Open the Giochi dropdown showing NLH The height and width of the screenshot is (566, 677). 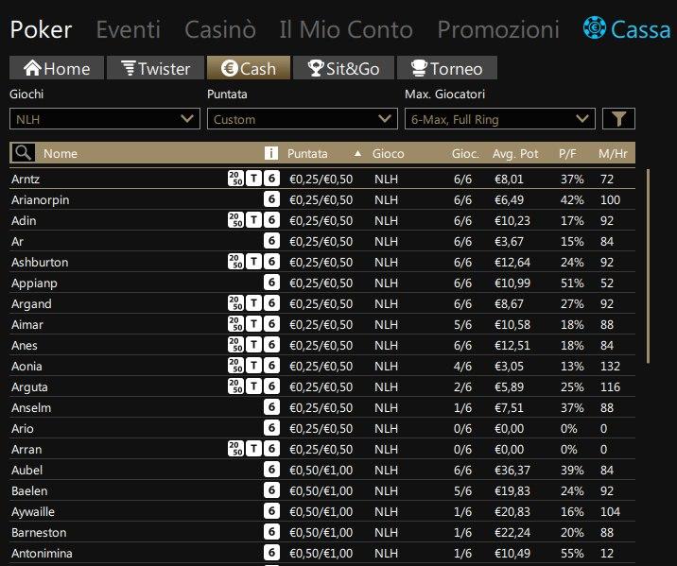pyautogui.click(x=103, y=119)
